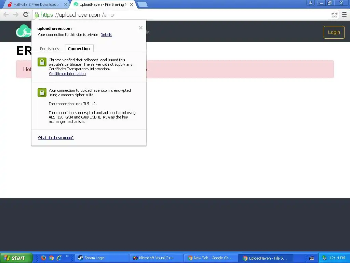Open the Chrome user profile icon
This screenshot has width=350, height=263.
pos(310,3)
